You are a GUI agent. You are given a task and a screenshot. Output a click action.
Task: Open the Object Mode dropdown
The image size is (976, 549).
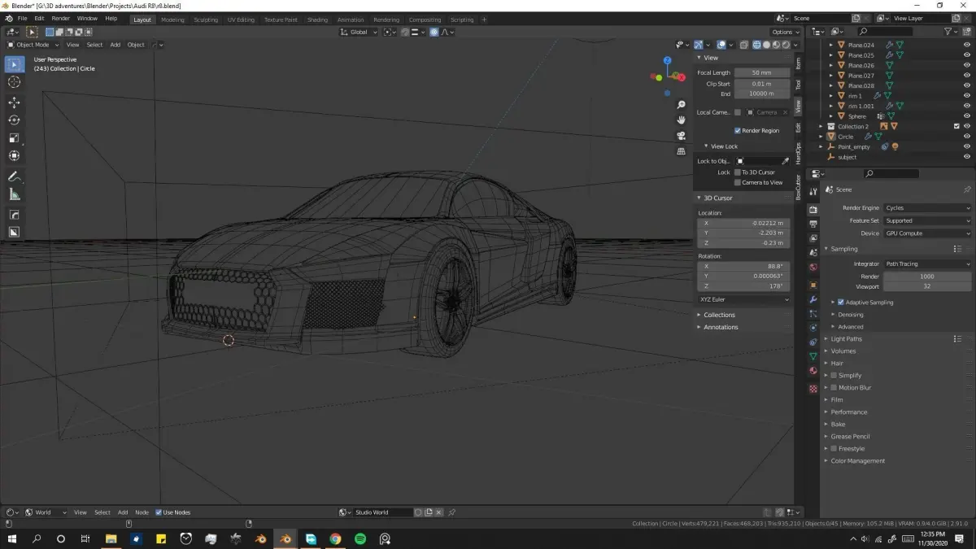coord(33,45)
